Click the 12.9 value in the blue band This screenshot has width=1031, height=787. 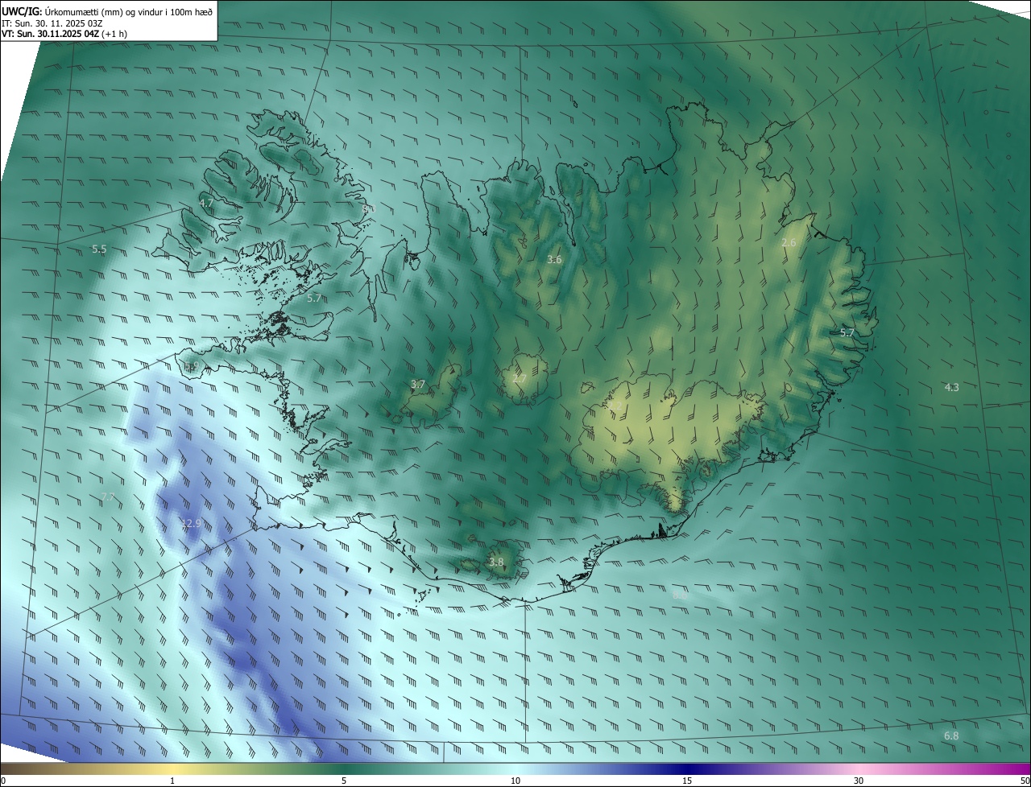pyautogui.click(x=191, y=523)
